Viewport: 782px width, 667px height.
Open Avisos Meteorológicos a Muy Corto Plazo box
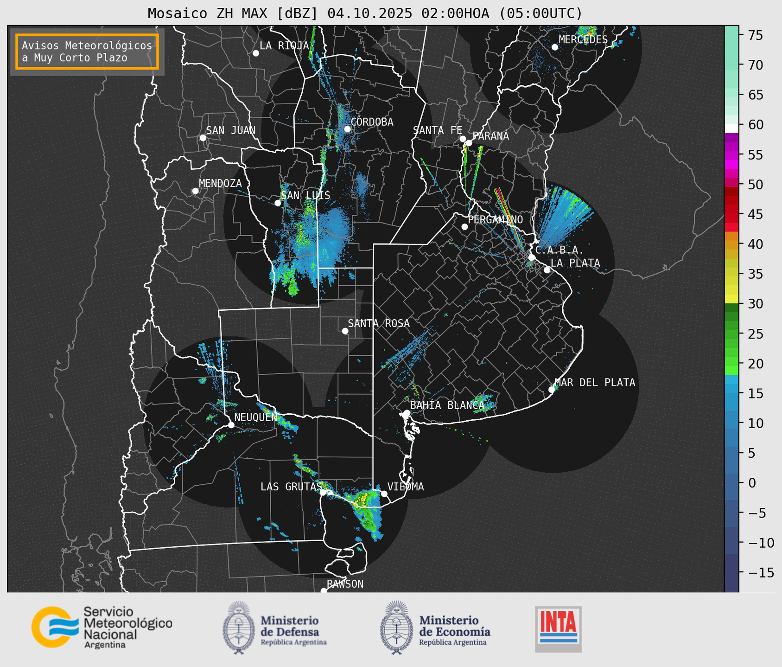pos(87,51)
